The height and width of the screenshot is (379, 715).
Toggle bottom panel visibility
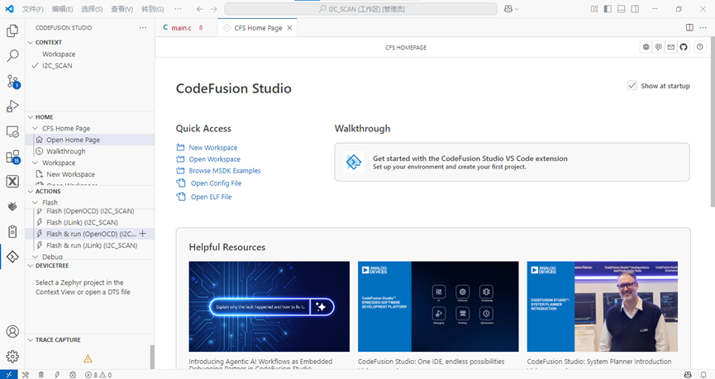tap(621, 9)
